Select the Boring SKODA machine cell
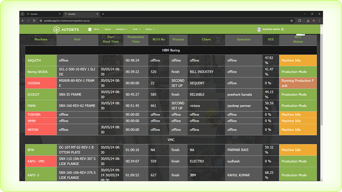 tap(41, 72)
